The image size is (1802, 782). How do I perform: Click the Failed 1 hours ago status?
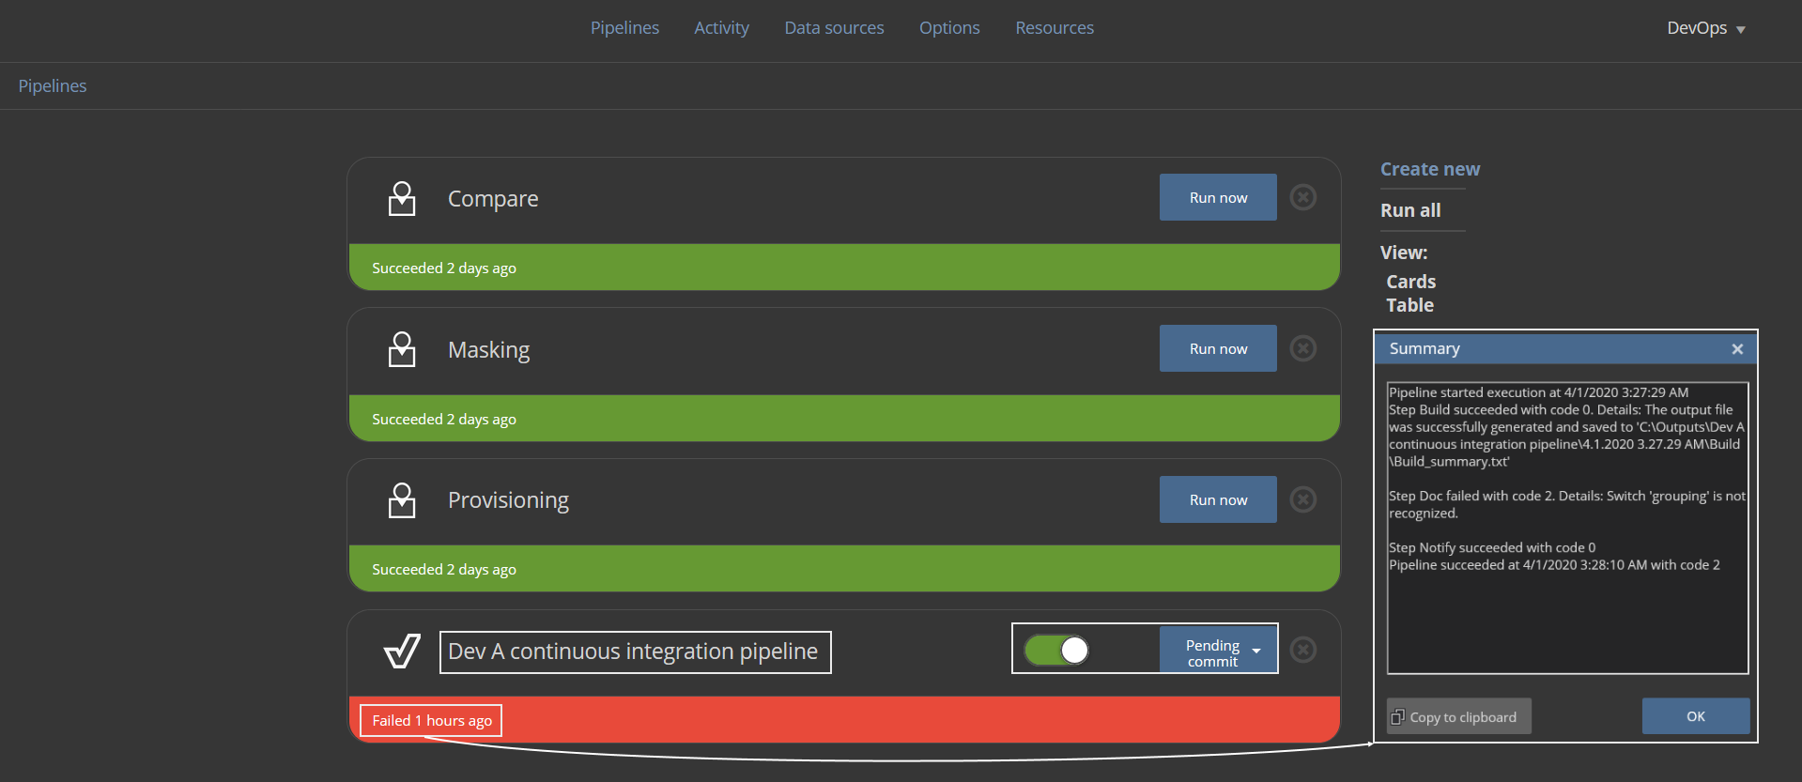click(x=432, y=721)
